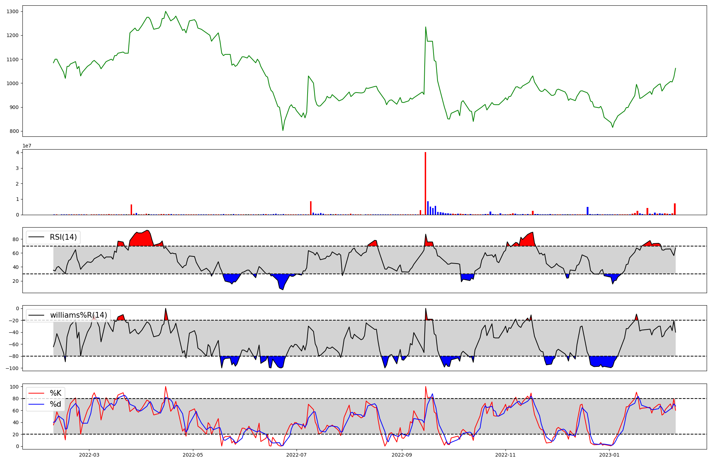The height and width of the screenshot is (463, 712).
Task: Click the -100 tick on the Williams axis
Action: pos(12,368)
